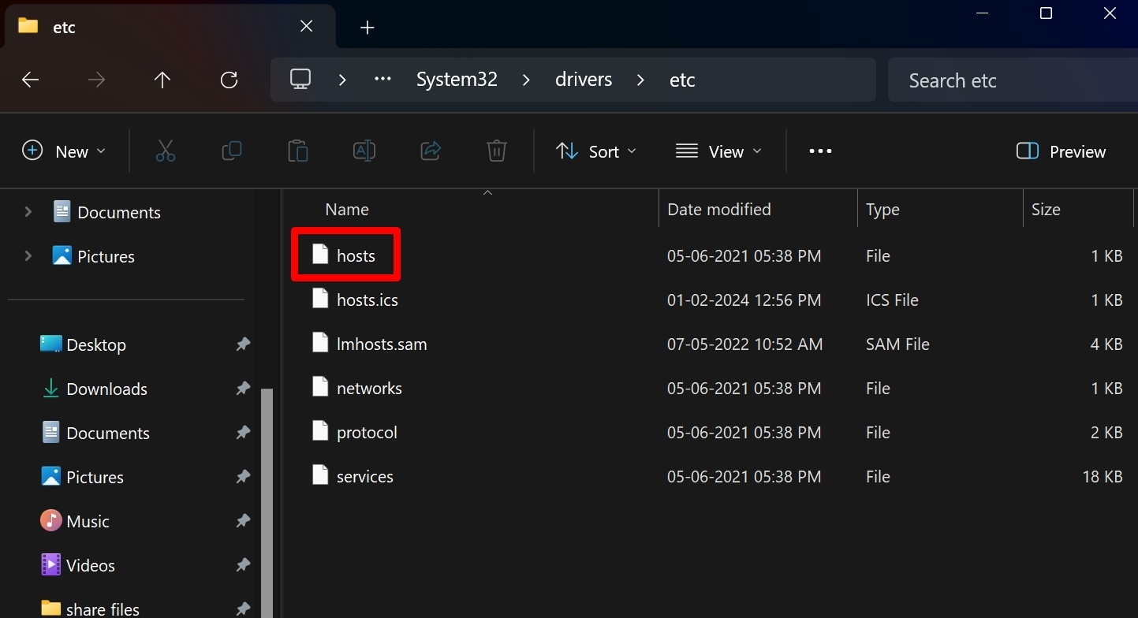Viewport: 1138px width, 618px height.
Task: Go back using the back arrow
Action: 30,80
